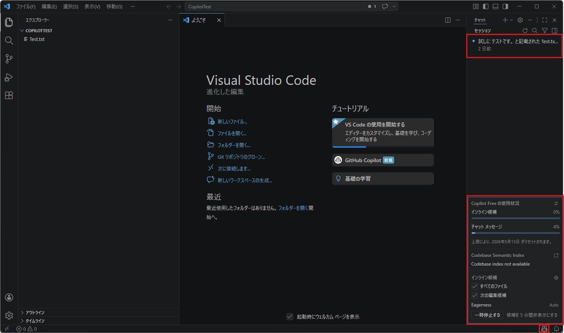Open the Search view in activity bar
The height and width of the screenshot is (333, 564).
[9, 41]
